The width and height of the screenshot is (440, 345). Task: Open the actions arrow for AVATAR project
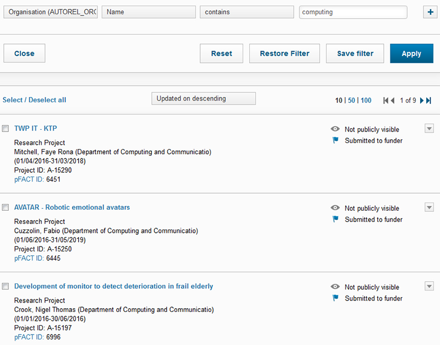[430, 207]
